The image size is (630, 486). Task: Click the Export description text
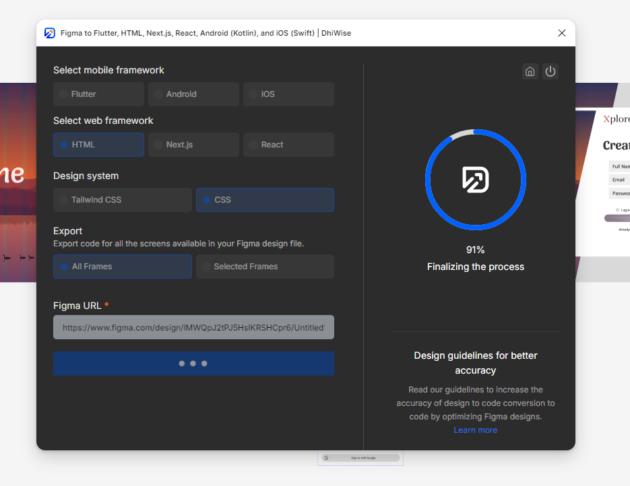[x=179, y=244]
